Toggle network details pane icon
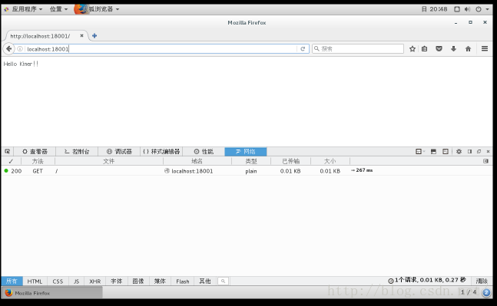 485,161
